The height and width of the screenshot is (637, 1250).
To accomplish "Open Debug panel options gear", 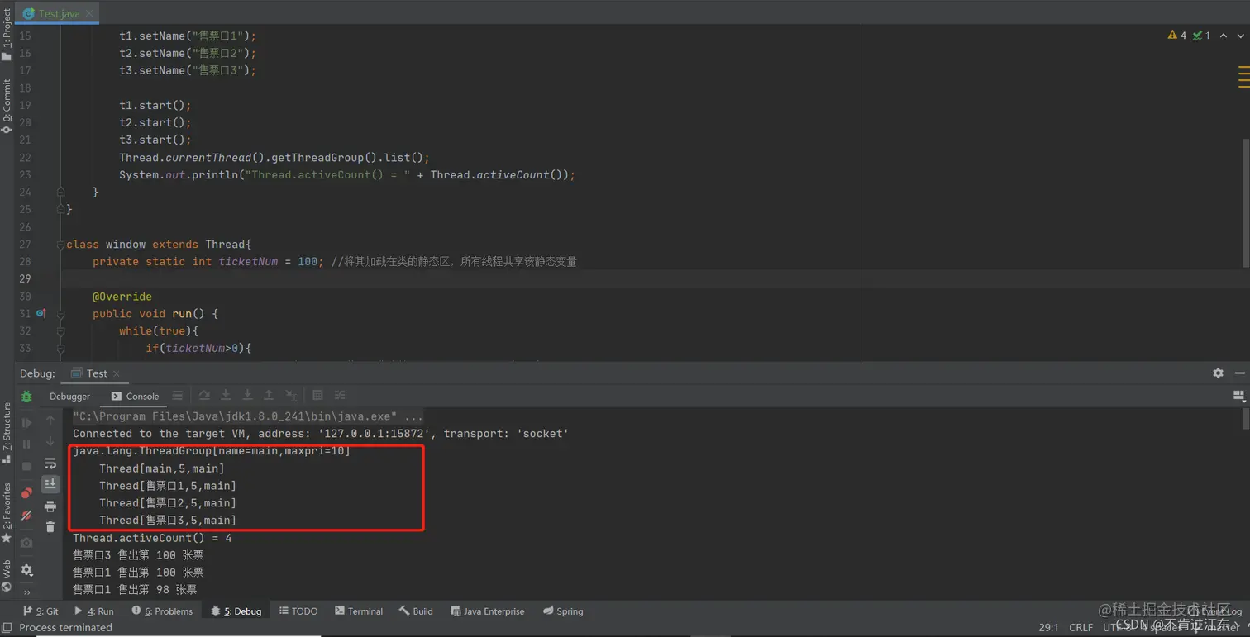I will pyautogui.click(x=1218, y=373).
